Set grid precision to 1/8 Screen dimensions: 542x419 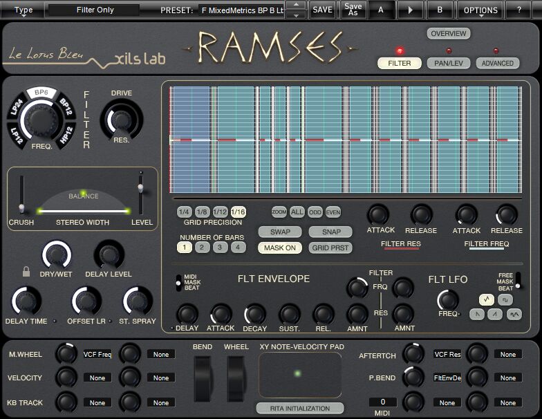pyautogui.click(x=202, y=212)
